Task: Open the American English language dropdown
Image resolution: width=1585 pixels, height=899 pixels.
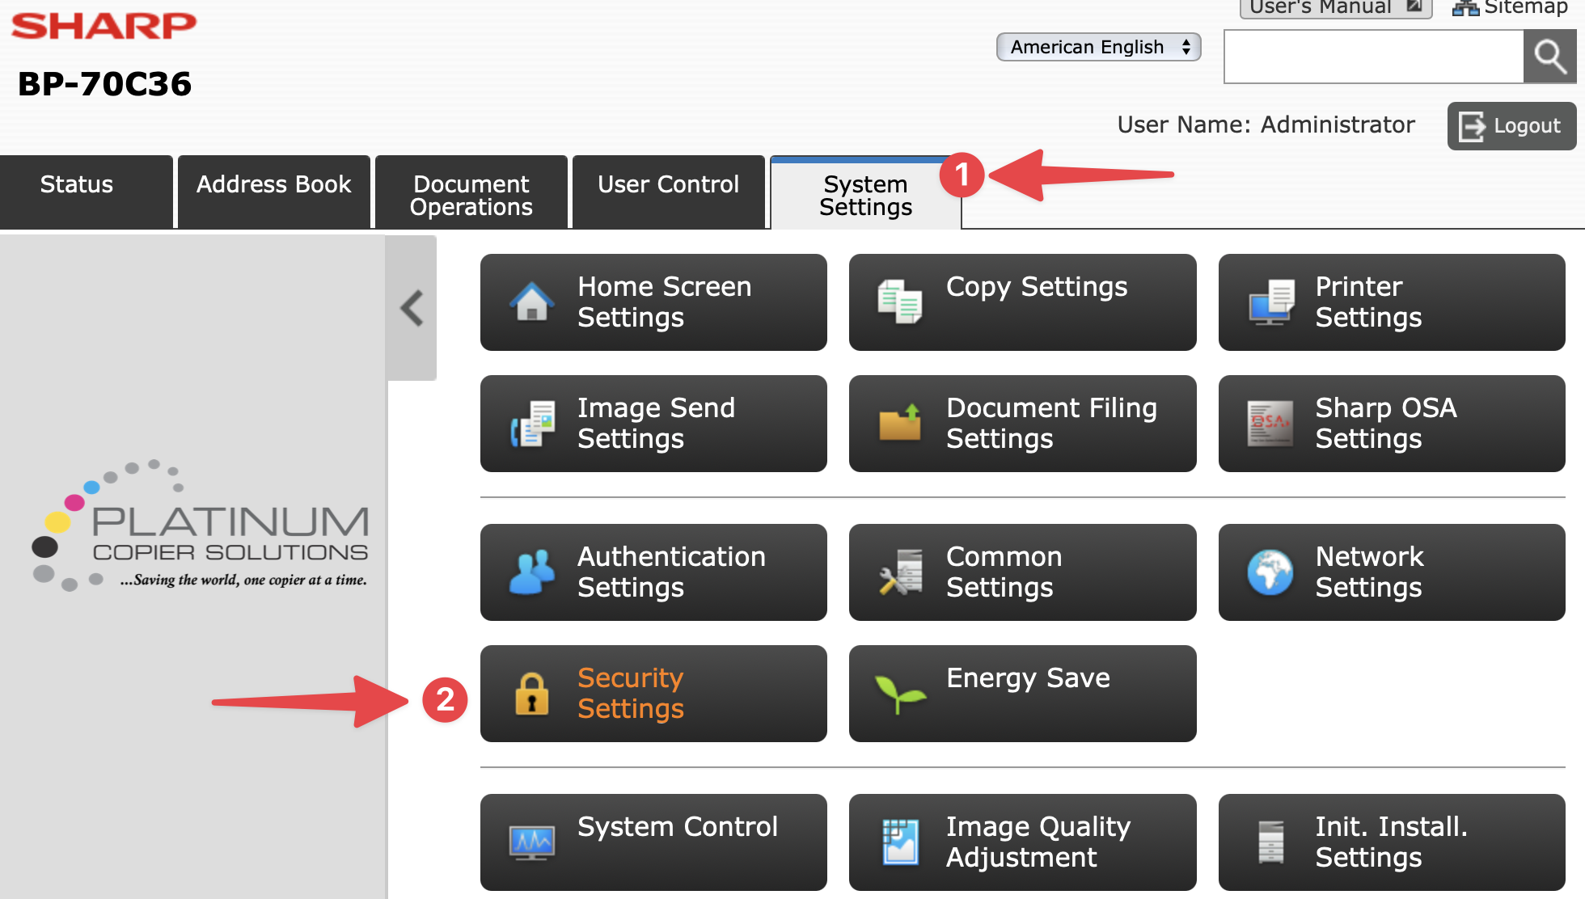Action: click(1098, 47)
